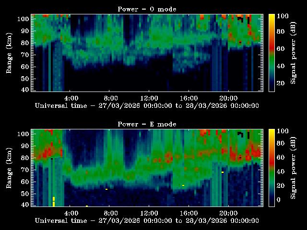Click the 80 km tick on E mode range axis

(24, 158)
